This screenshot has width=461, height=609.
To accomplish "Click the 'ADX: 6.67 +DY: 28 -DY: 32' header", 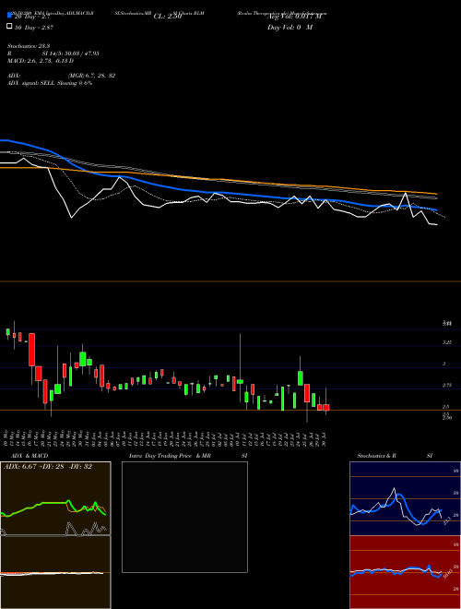I will [48, 467].
